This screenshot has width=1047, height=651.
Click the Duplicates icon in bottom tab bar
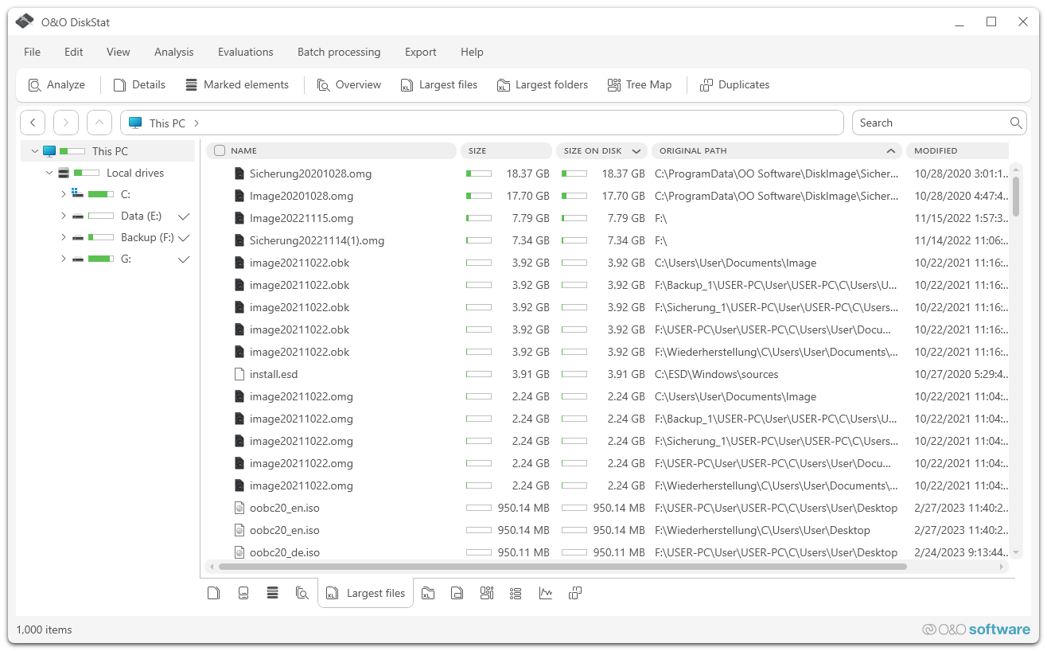575,593
